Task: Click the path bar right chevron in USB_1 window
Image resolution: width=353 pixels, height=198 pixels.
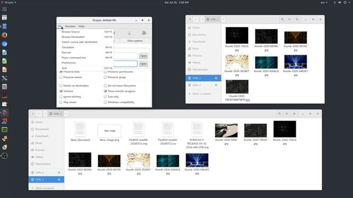Action: click(223, 19)
